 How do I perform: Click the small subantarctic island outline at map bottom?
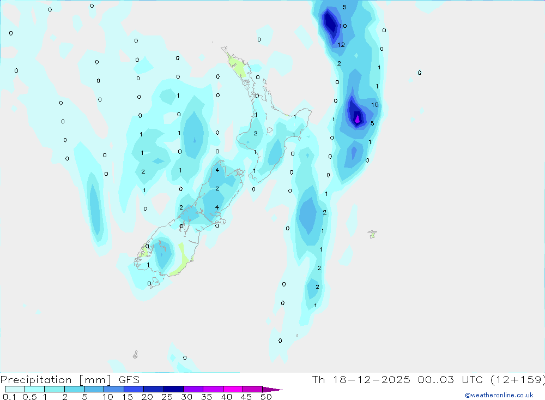(x=135, y=354)
